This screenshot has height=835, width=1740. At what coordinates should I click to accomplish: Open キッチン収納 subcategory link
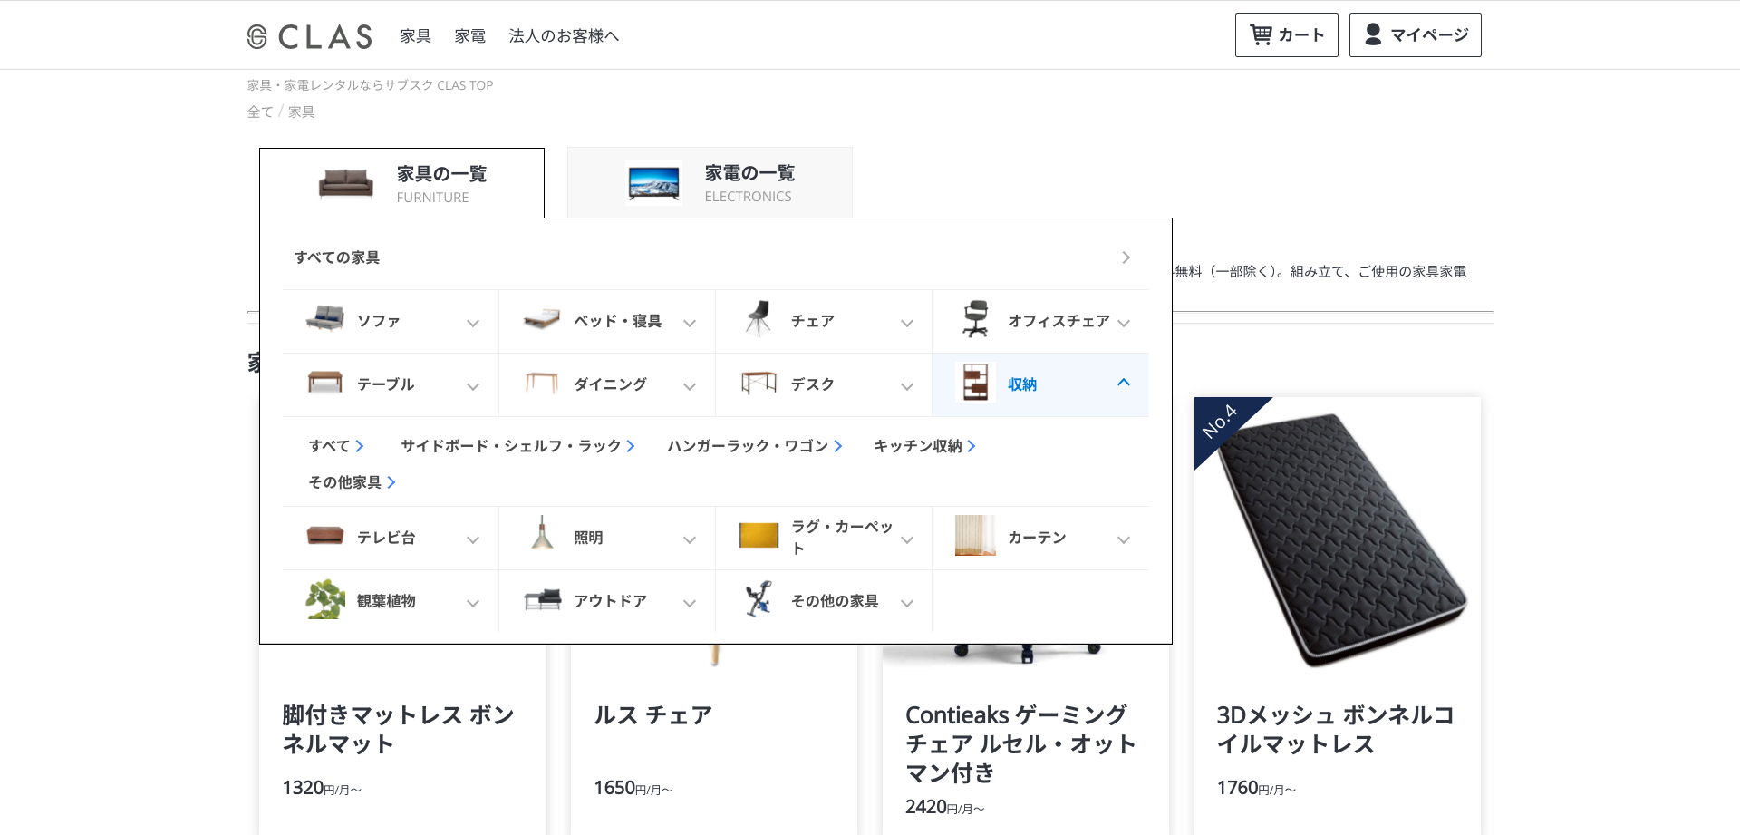click(924, 446)
